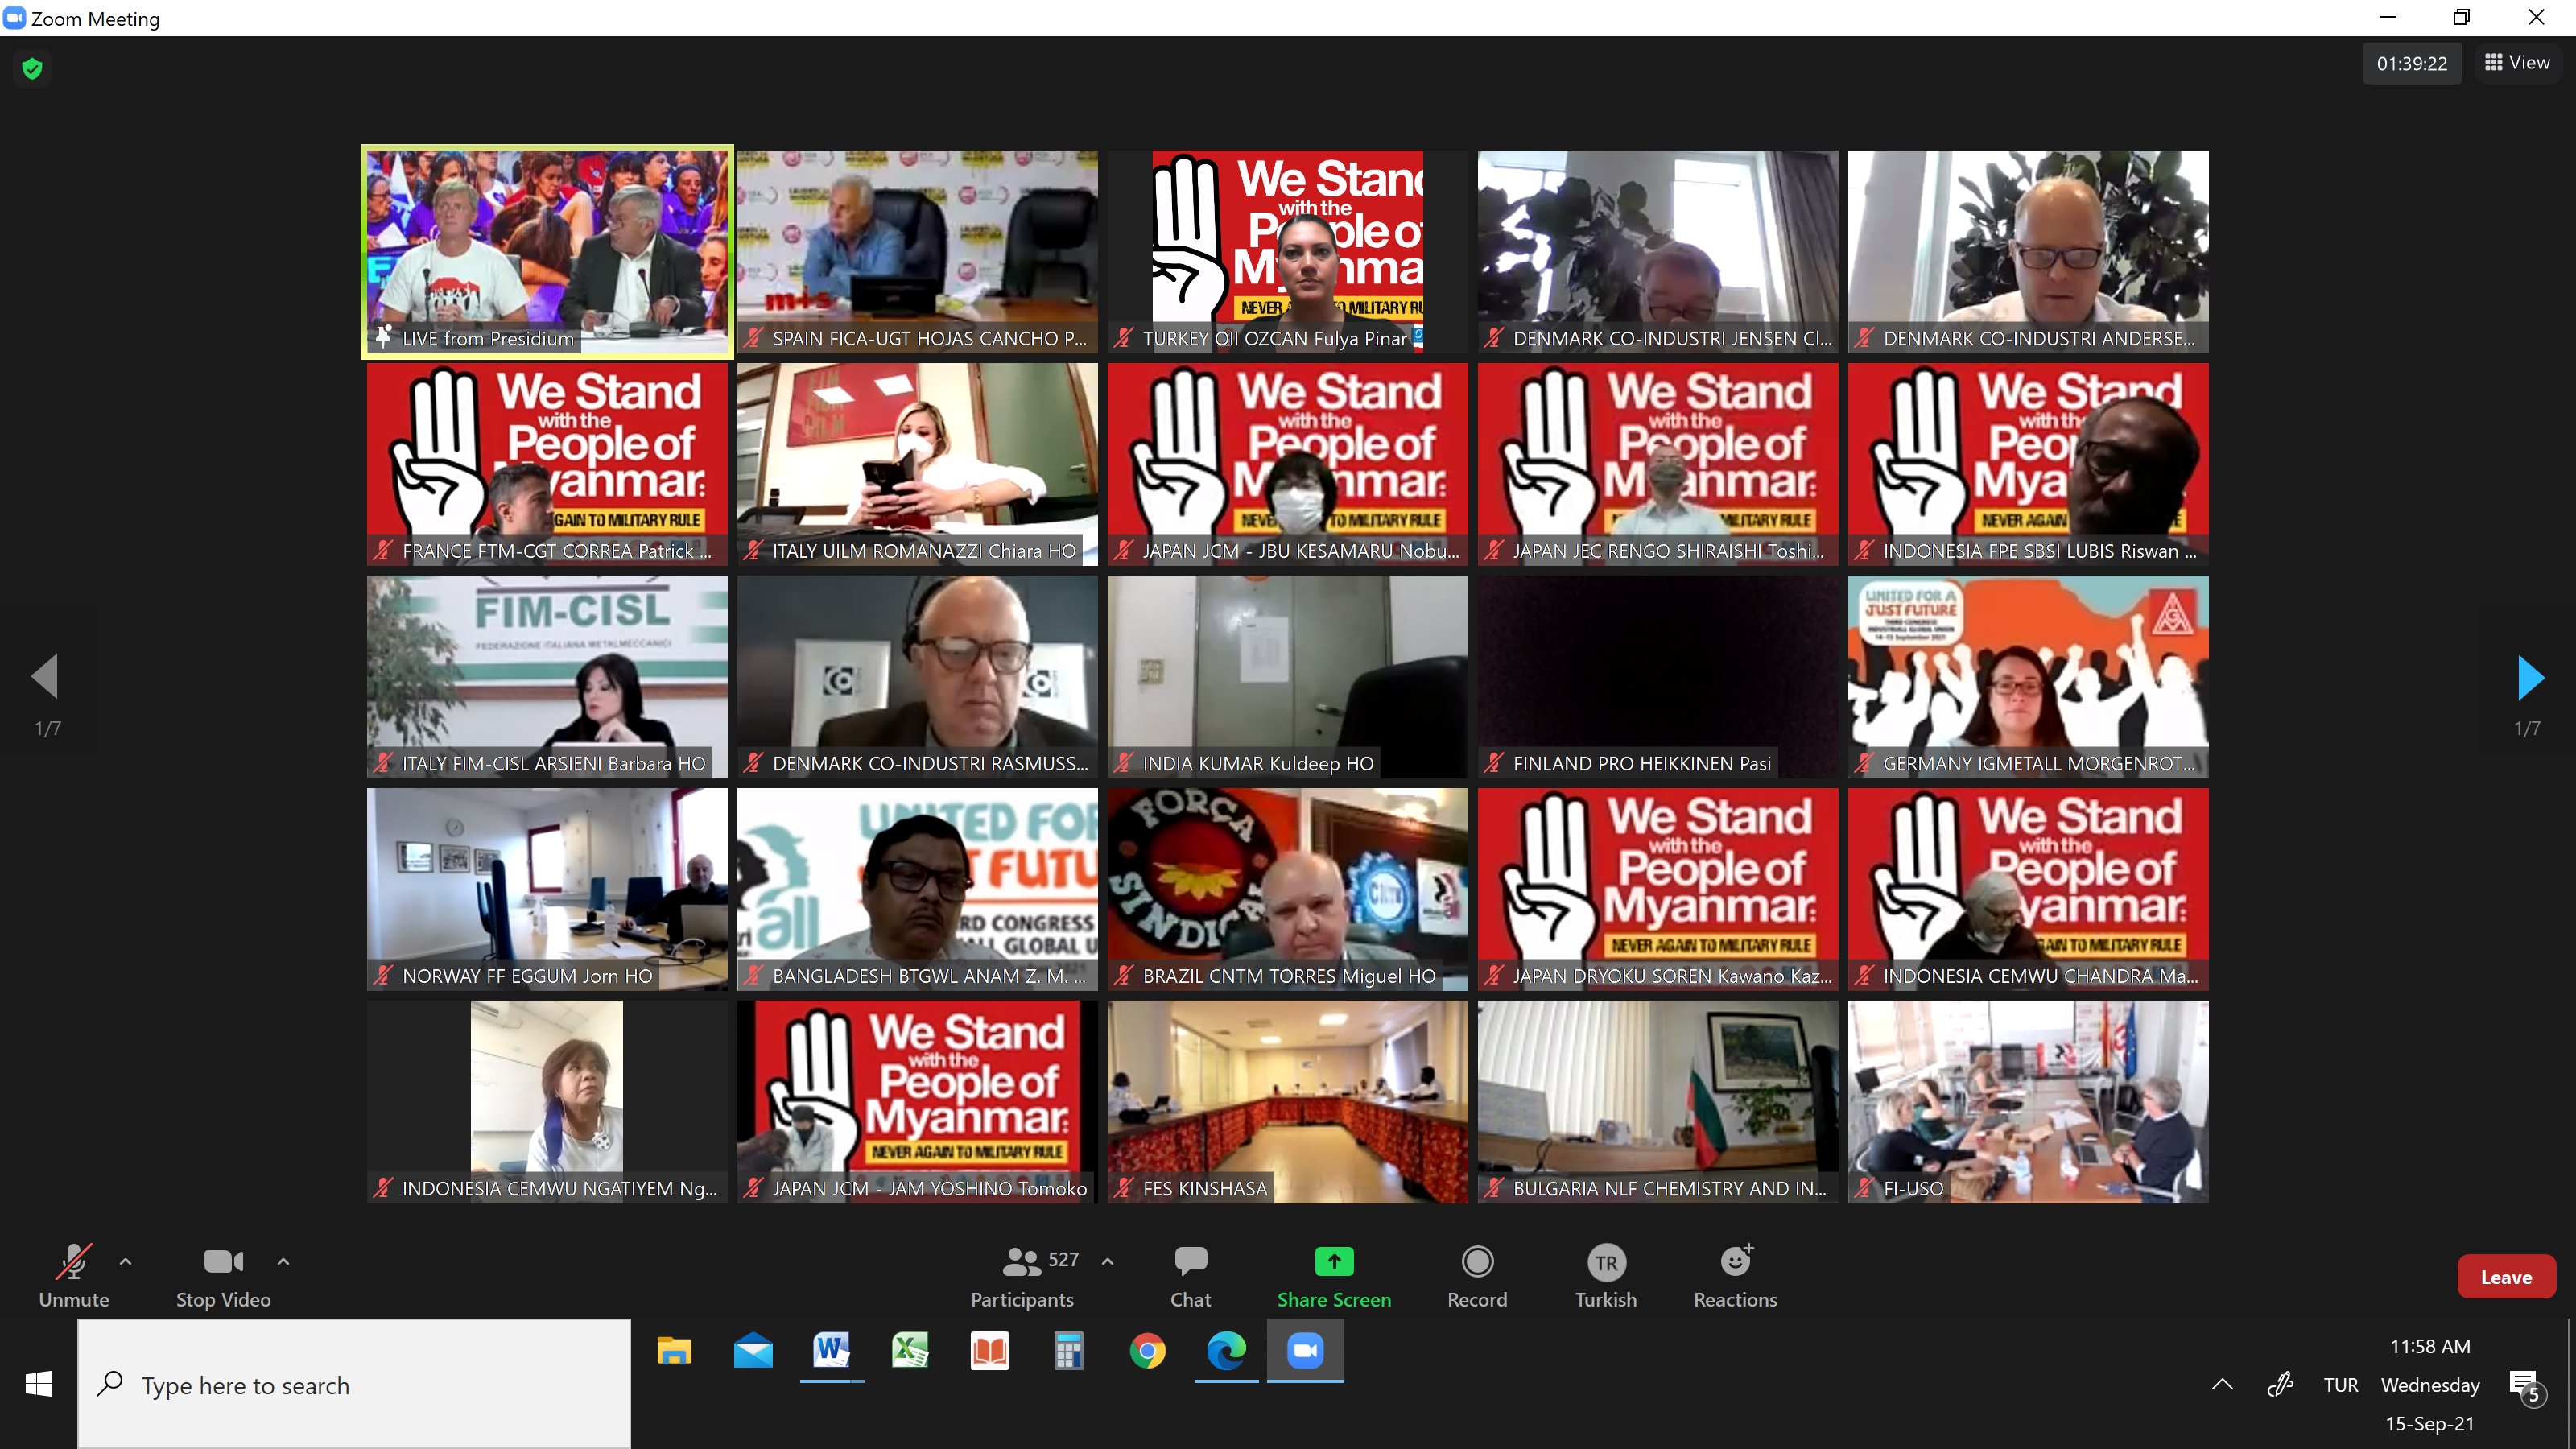Viewport: 2576px width, 1449px height.
Task: Click the Type here to search box
Action: (354, 1384)
